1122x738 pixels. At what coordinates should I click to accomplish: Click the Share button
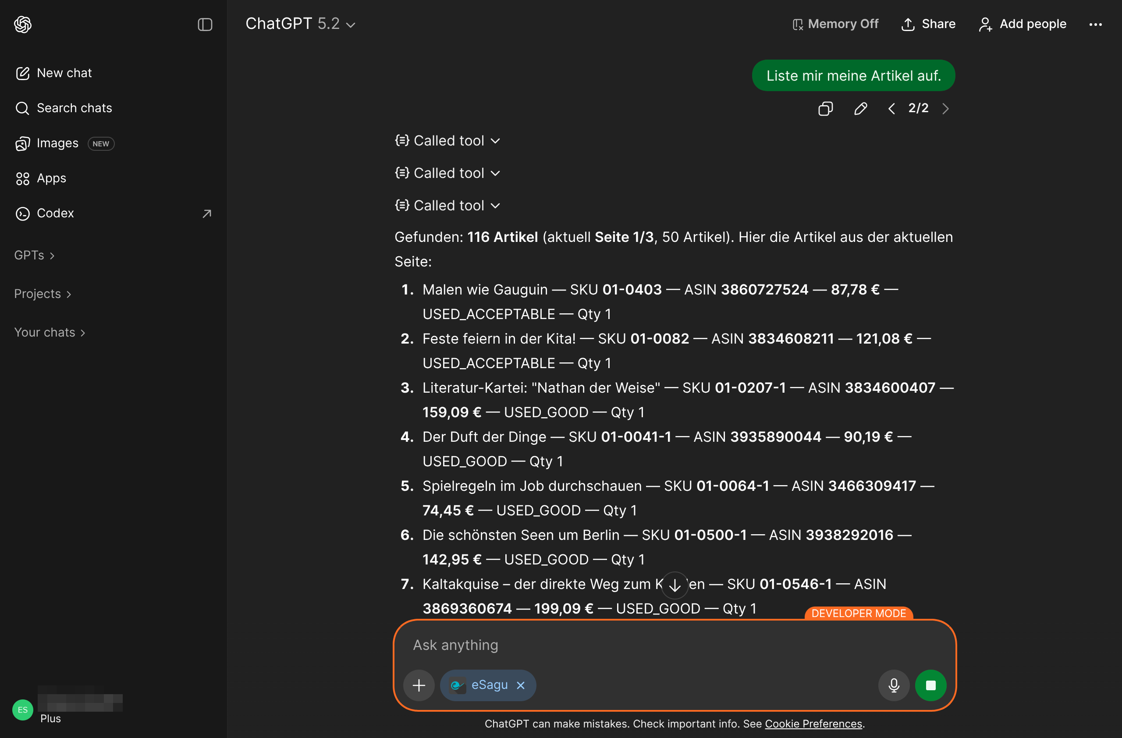click(x=928, y=24)
